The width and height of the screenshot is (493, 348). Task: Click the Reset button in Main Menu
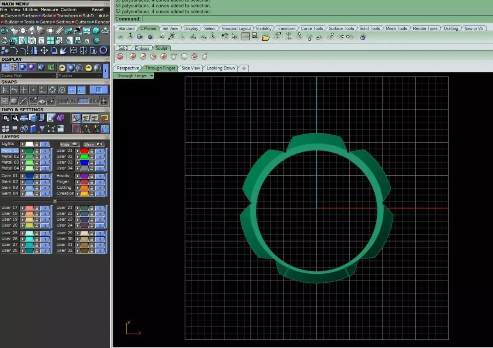(98, 9)
